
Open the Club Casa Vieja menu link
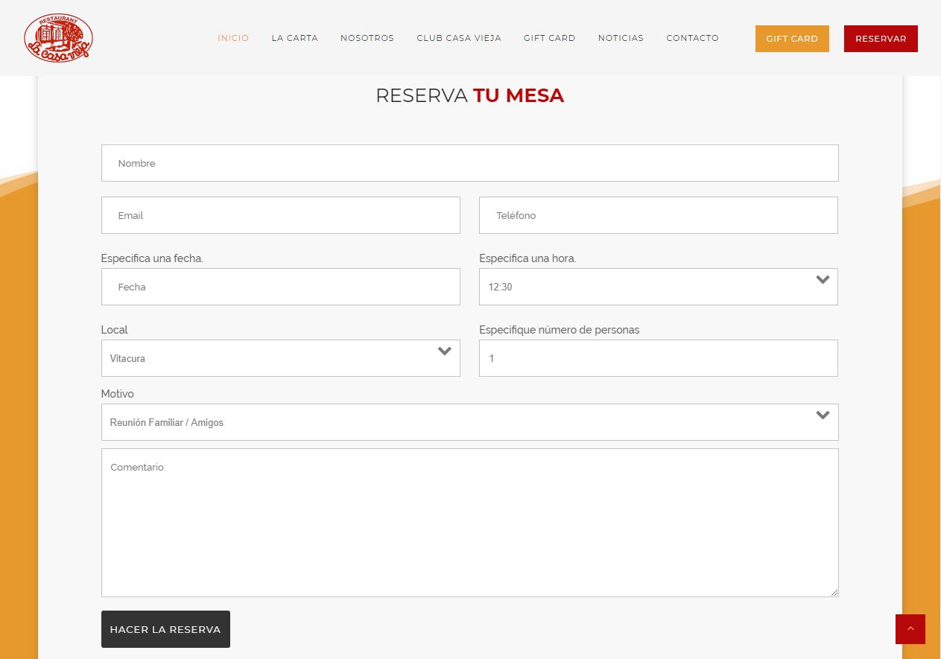tap(458, 38)
